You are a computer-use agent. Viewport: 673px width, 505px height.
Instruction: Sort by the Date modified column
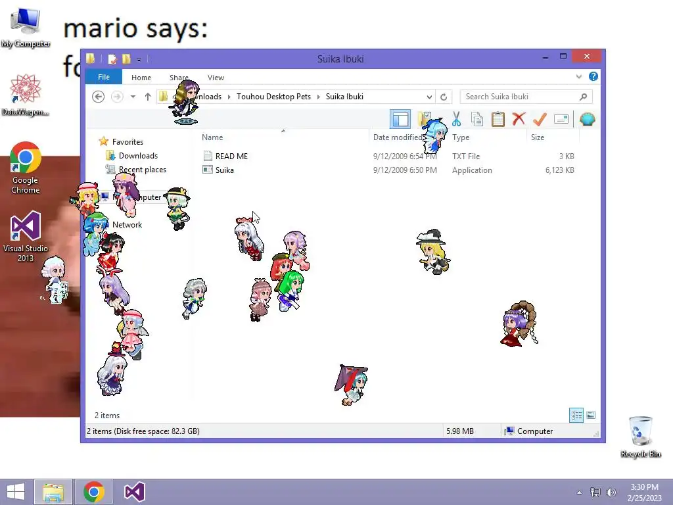coord(398,137)
